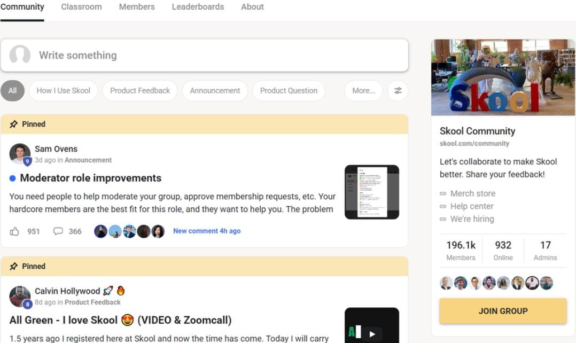Viewport: 576px width, 343px height.
Task: Click the last member avatar in sidebar
Action: [546, 283]
